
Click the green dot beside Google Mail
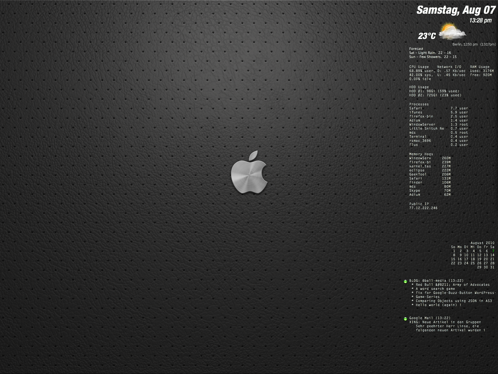point(405,319)
